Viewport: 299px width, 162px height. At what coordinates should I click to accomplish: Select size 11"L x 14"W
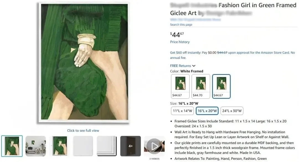coord(182,111)
